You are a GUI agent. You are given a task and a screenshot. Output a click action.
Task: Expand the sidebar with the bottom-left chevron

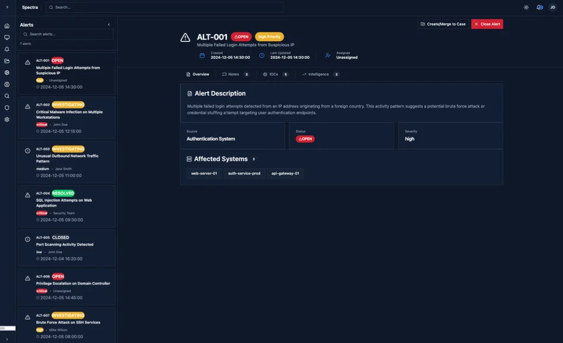tap(5, 338)
